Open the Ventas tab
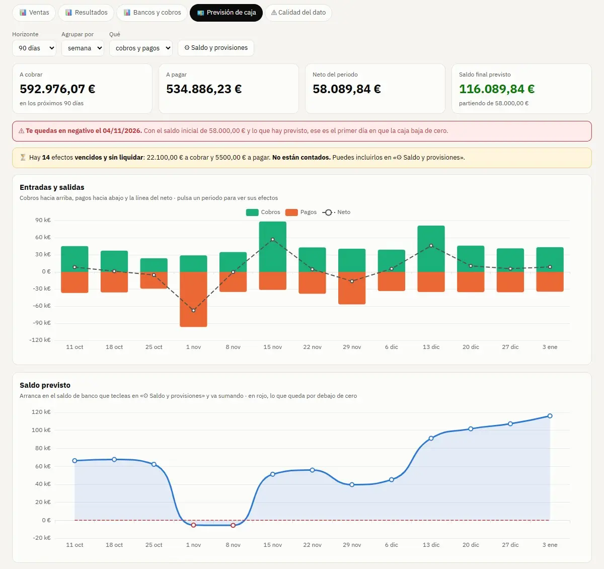This screenshot has width=604, height=569. coord(34,13)
